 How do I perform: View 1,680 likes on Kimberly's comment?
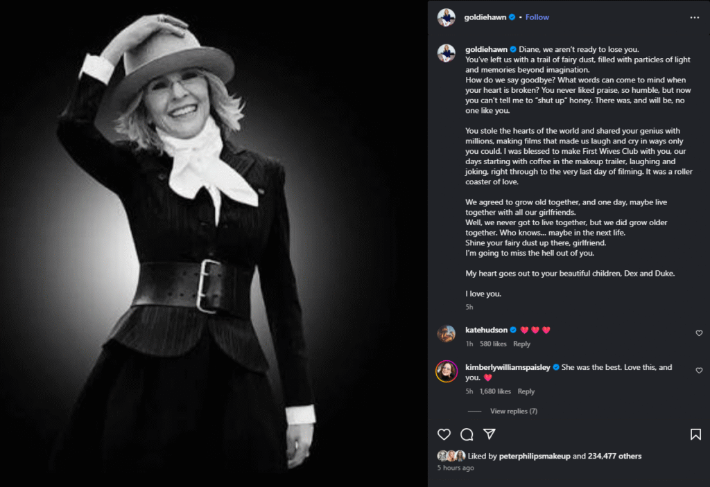click(x=495, y=391)
